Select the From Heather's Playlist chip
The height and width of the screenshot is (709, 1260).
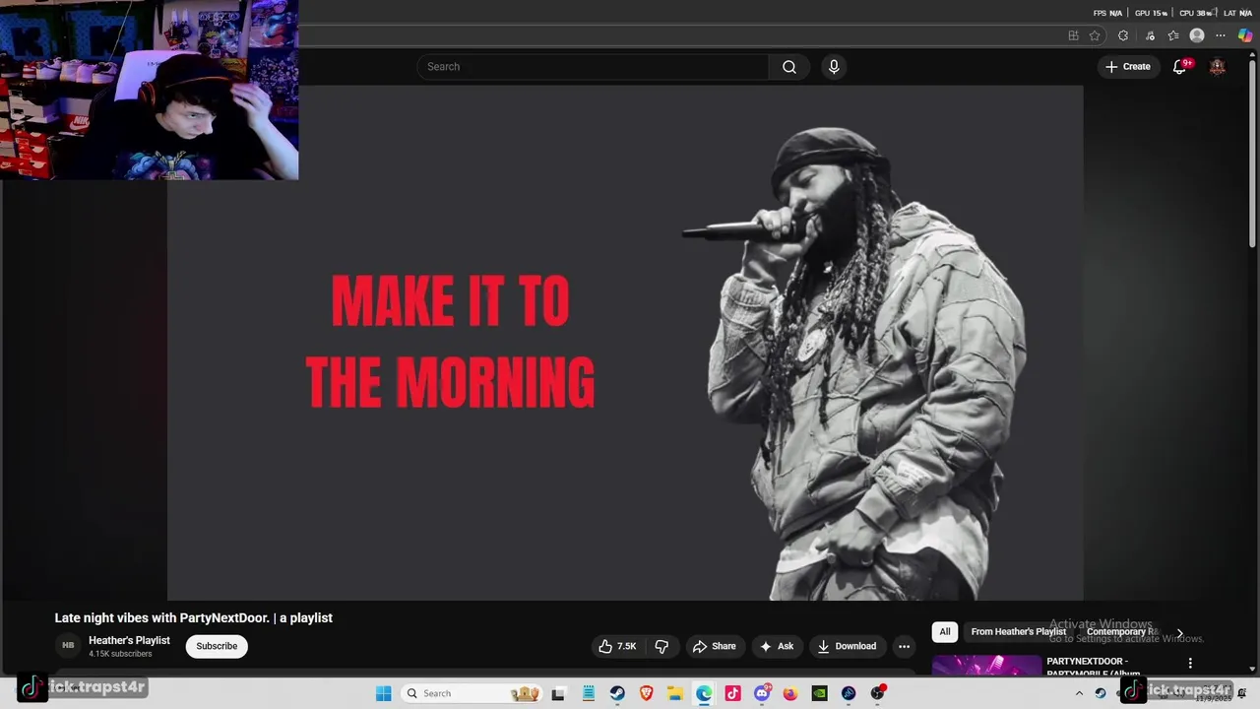[1018, 632]
